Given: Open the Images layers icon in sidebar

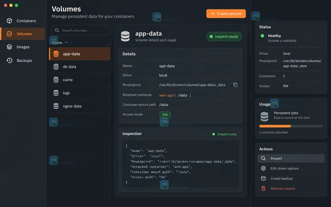Looking at the screenshot, I should (9, 47).
